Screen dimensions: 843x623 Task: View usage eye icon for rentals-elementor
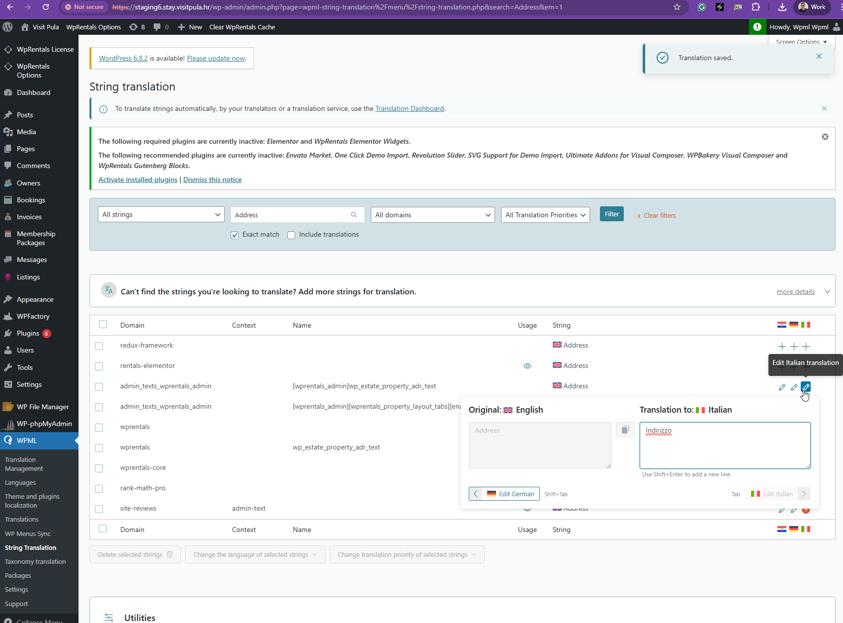pyautogui.click(x=527, y=366)
